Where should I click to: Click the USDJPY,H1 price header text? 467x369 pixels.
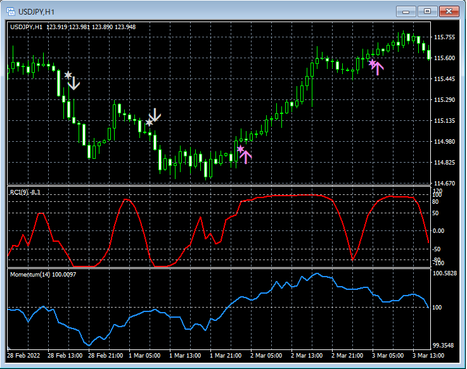pyautogui.click(x=73, y=27)
